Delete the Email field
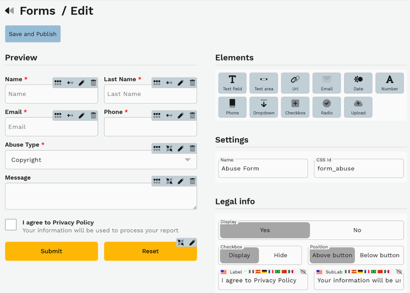Screen dimensions: 410x293 (x=93, y=115)
